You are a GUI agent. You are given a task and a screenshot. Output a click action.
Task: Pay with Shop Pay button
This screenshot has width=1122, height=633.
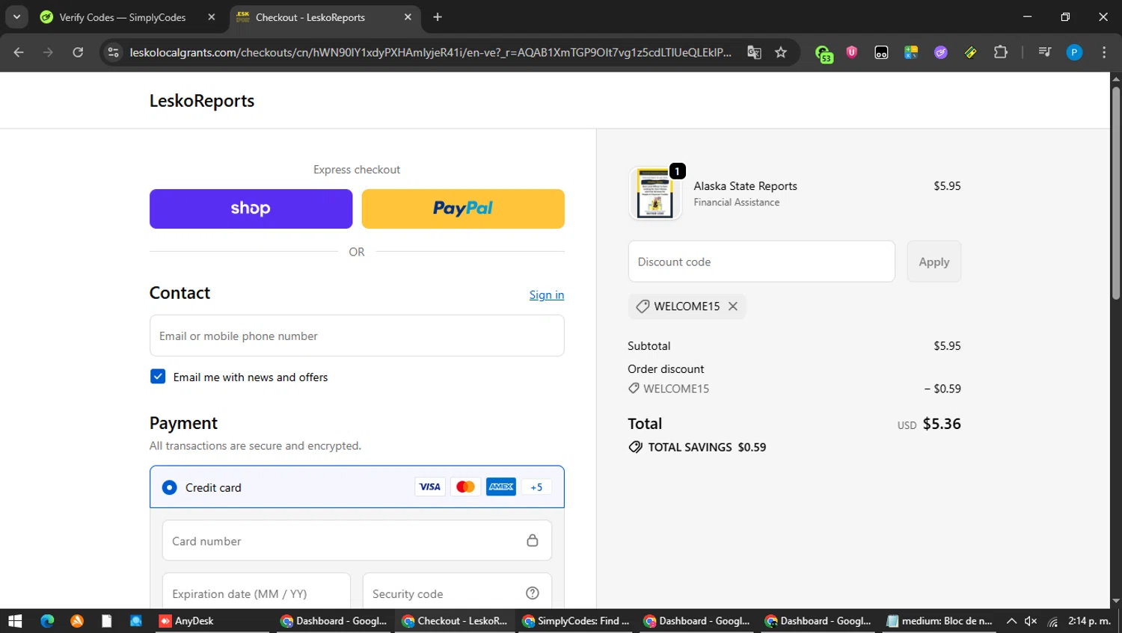tap(251, 209)
